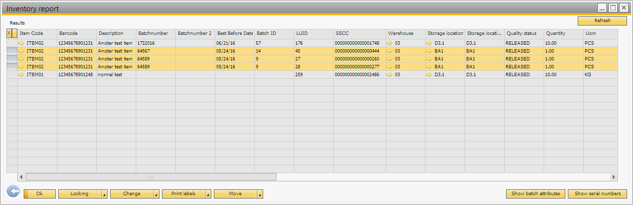
Task: Open the Print labels dropdown arrow
Action: point(208,194)
